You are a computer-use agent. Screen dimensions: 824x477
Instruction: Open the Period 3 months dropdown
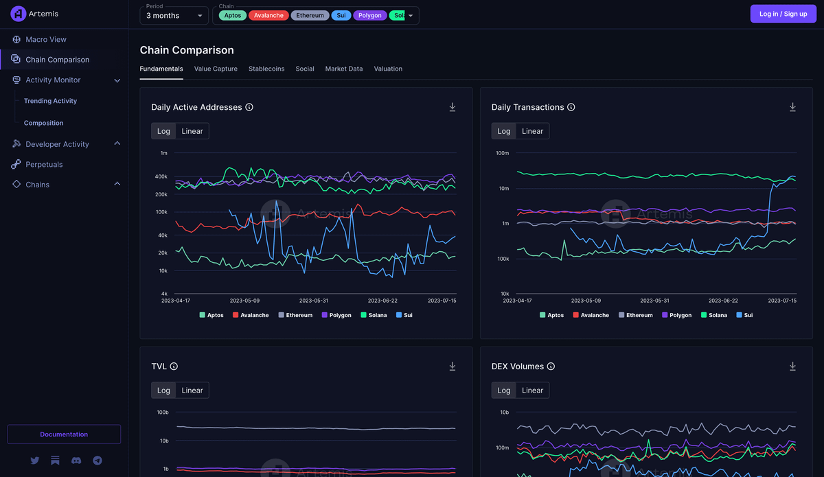[174, 16]
